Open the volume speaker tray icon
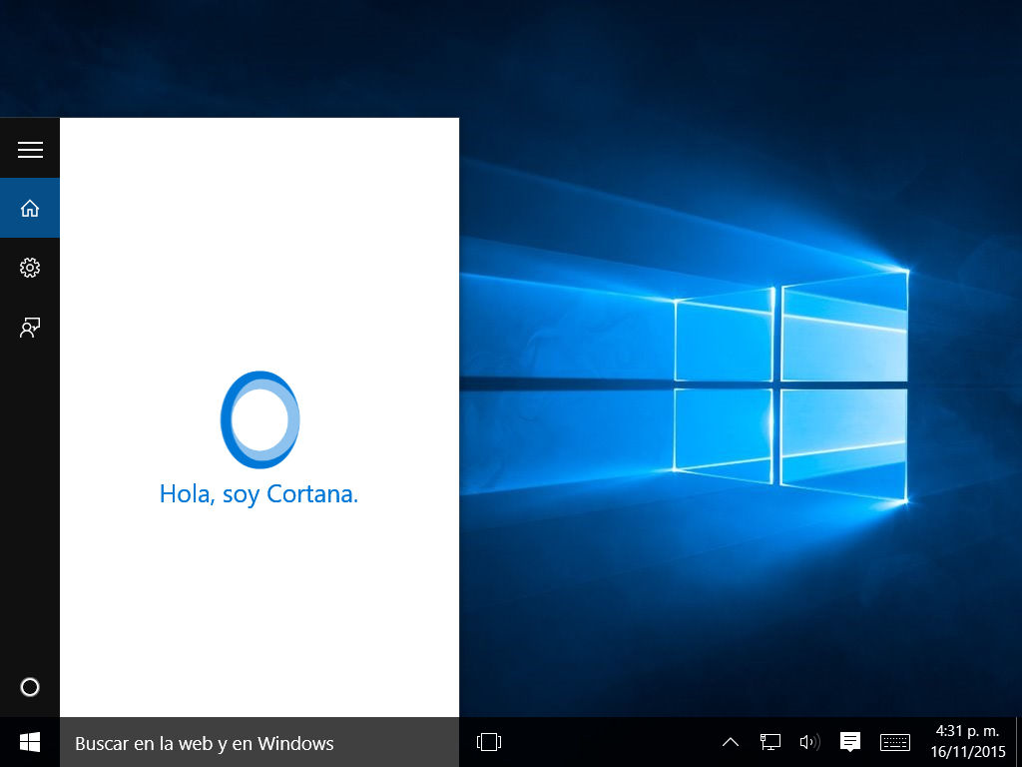The image size is (1022, 767). (809, 742)
